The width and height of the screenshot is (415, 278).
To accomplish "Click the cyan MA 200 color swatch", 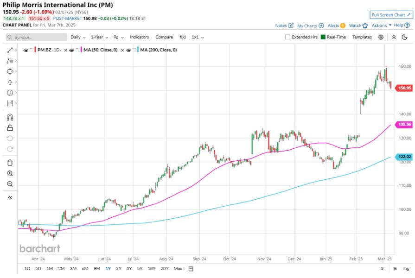I will [x=138, y=50].
